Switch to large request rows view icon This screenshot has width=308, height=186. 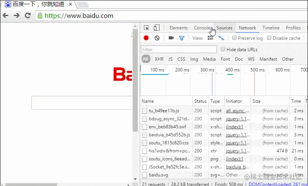(x=210, y=38)
